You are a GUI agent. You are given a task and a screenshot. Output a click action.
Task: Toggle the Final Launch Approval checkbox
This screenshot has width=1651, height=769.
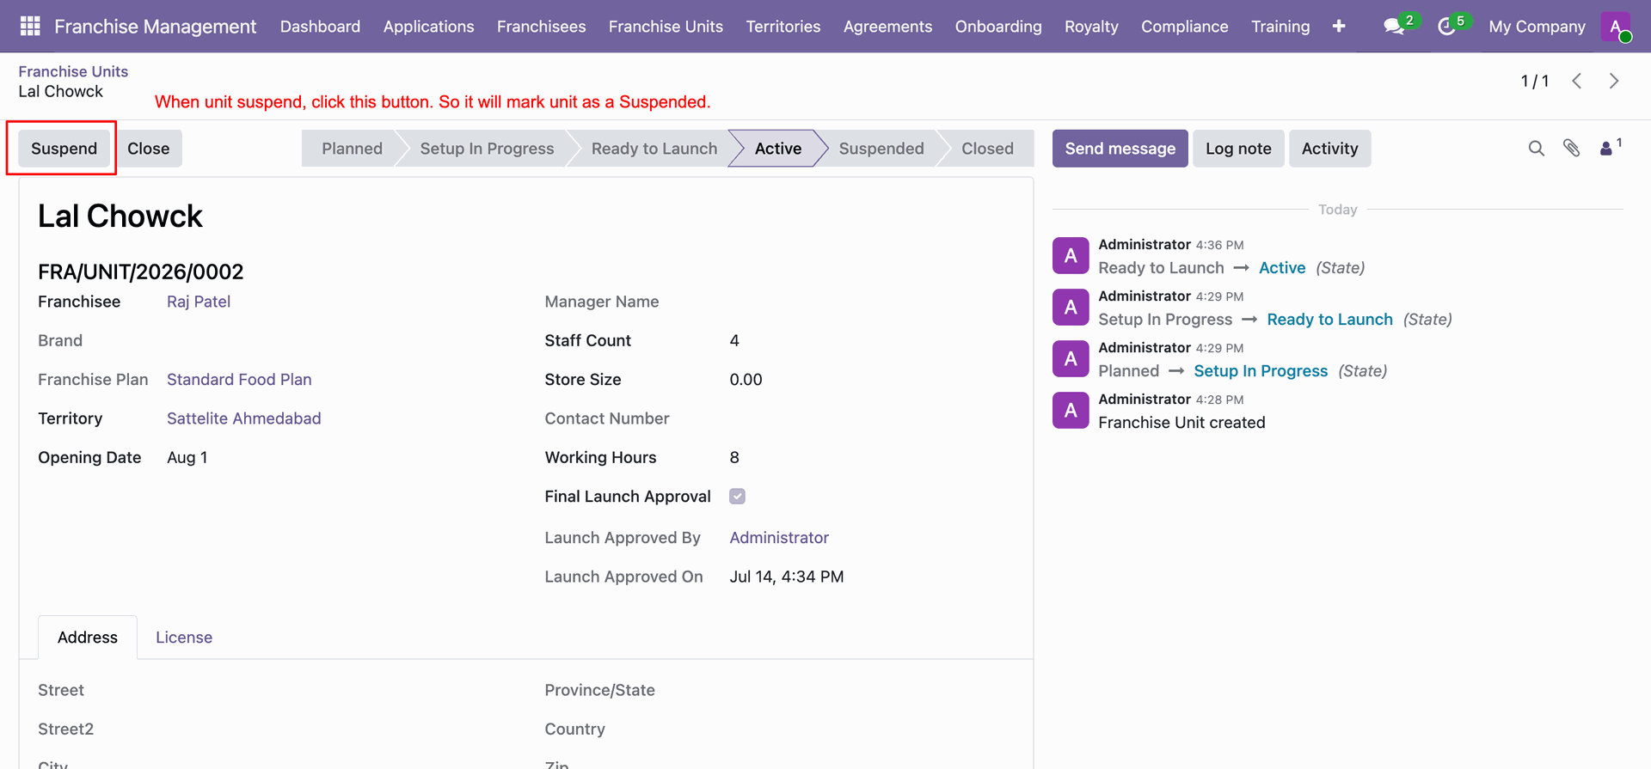coord(737,497)
